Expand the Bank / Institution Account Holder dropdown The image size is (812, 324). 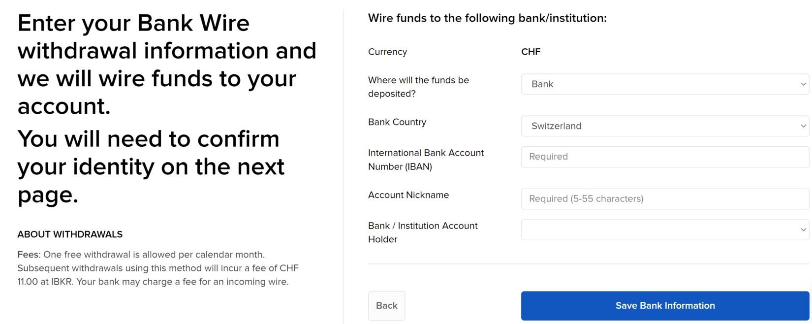pos(659,229)
